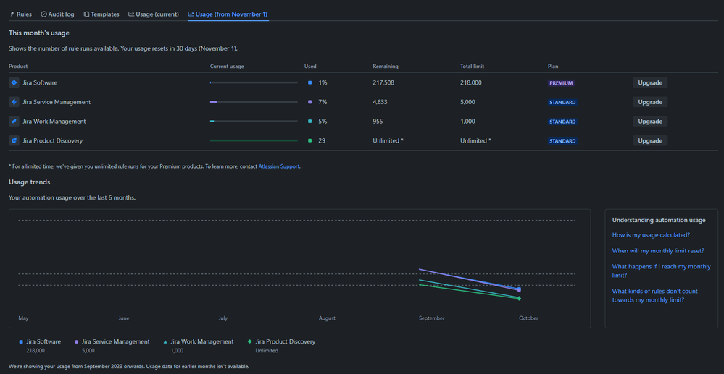Image resolution: width=724 pixels, height=374 pixels.
Task: Select the Usage (from November 1) tab
Action: pos(228,14)
